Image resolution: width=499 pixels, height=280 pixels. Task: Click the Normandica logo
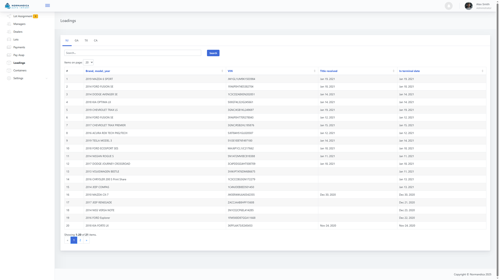[17, 6]
